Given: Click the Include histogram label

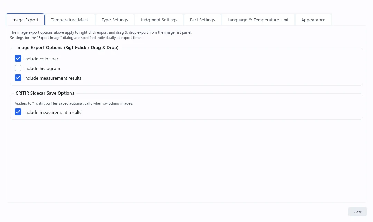Looking at the screenshot, I should tap(42, 68).
